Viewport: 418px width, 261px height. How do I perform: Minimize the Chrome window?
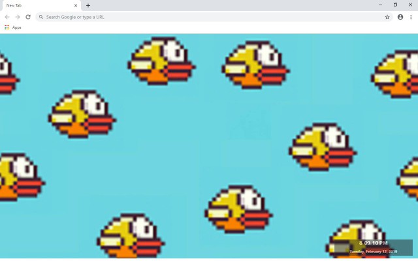click(380, 5)
